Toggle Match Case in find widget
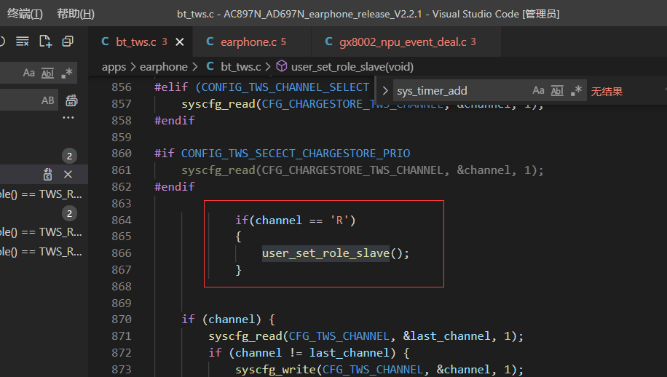Screen dimensions: 667x377 coord(538,90)
